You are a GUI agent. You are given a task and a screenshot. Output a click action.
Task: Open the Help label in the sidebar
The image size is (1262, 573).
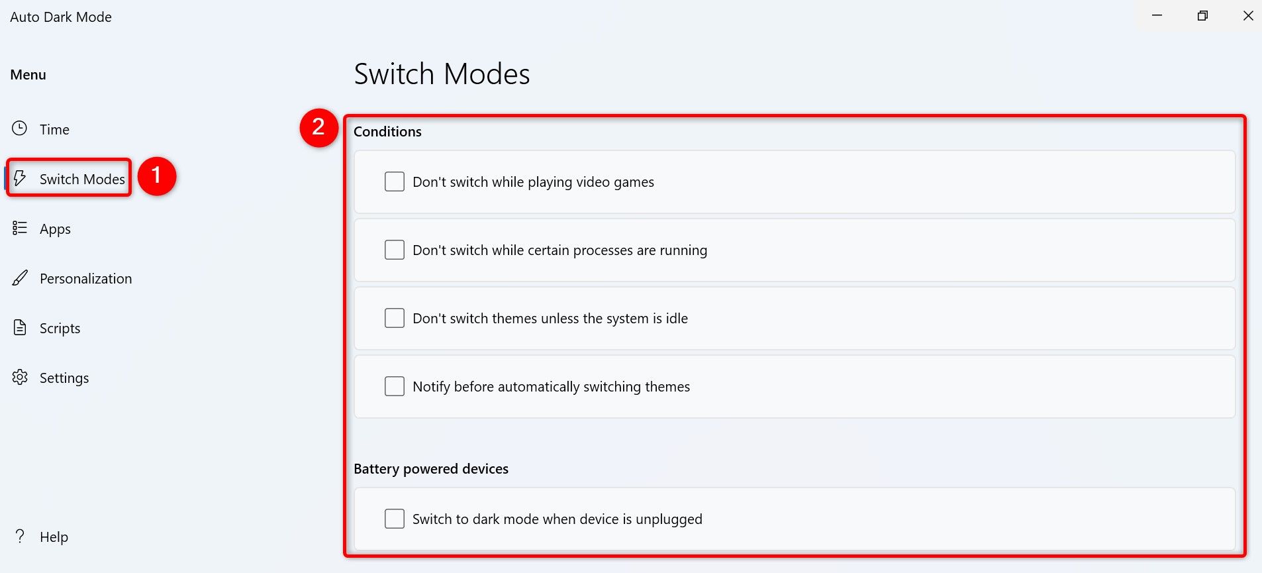point(54,537)
